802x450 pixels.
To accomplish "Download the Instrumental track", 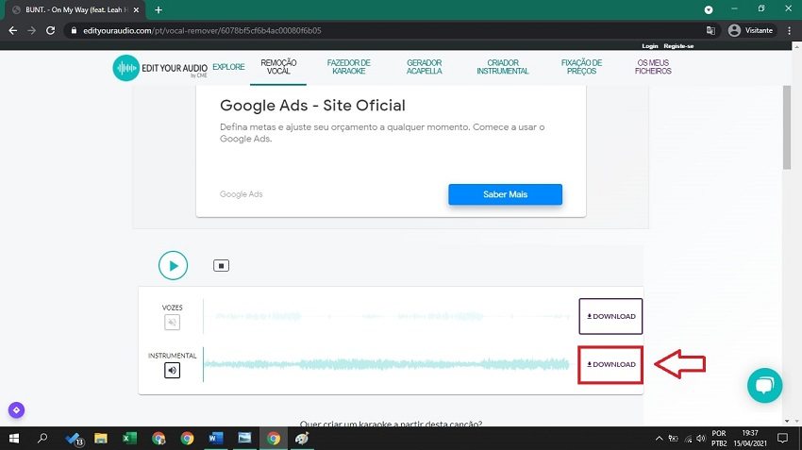I will [610, 364].
